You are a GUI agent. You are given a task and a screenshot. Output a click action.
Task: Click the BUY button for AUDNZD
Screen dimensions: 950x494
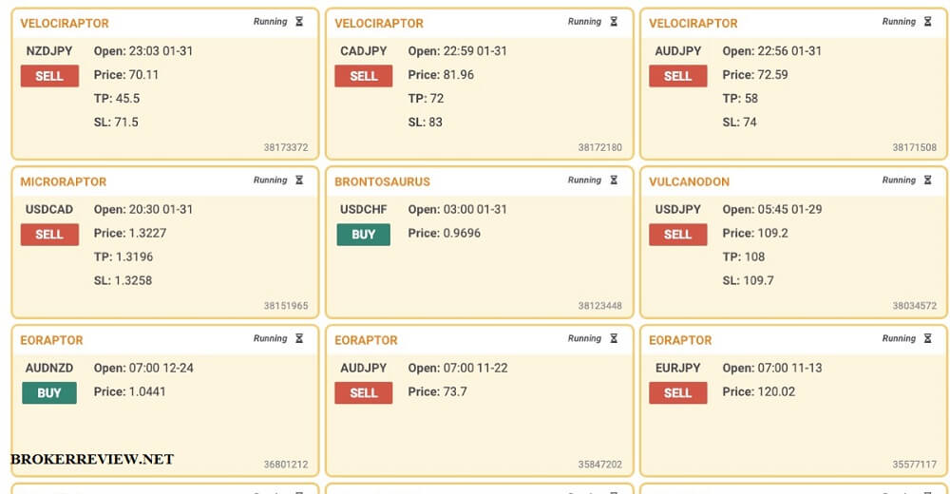[x=49, y=392]
